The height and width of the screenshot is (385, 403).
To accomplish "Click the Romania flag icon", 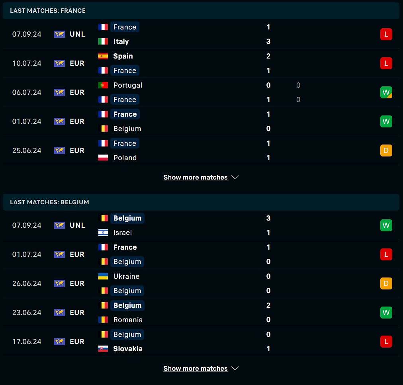I will click(103, 320).
